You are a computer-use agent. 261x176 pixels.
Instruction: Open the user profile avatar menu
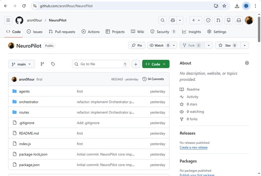click(x=249, y=20)
